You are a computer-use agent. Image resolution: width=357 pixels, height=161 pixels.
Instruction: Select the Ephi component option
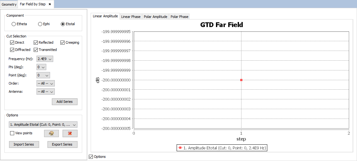tap(40, 24)
